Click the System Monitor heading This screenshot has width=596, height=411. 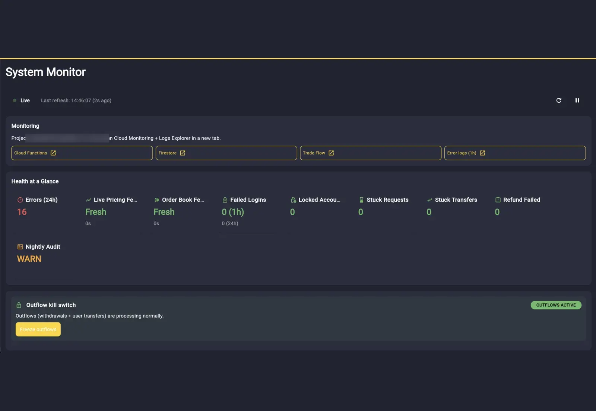click(x=45, y=72)
